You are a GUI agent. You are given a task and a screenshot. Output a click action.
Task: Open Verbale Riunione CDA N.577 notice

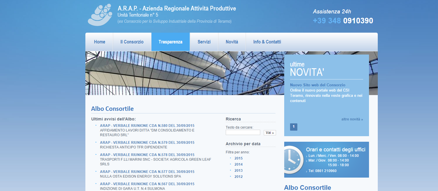pos(147,172)
